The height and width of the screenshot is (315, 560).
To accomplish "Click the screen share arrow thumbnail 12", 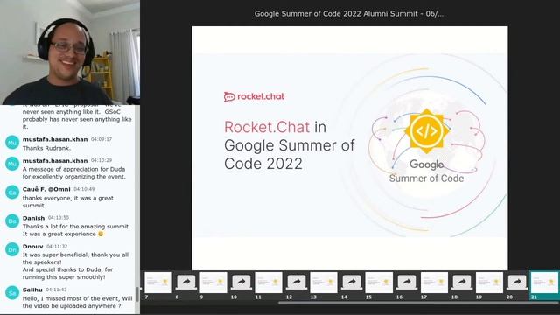I will [297, 283].
